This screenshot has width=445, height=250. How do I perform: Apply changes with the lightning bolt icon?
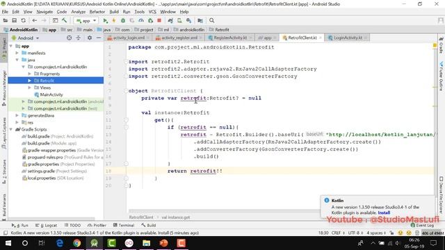[114, 20]
